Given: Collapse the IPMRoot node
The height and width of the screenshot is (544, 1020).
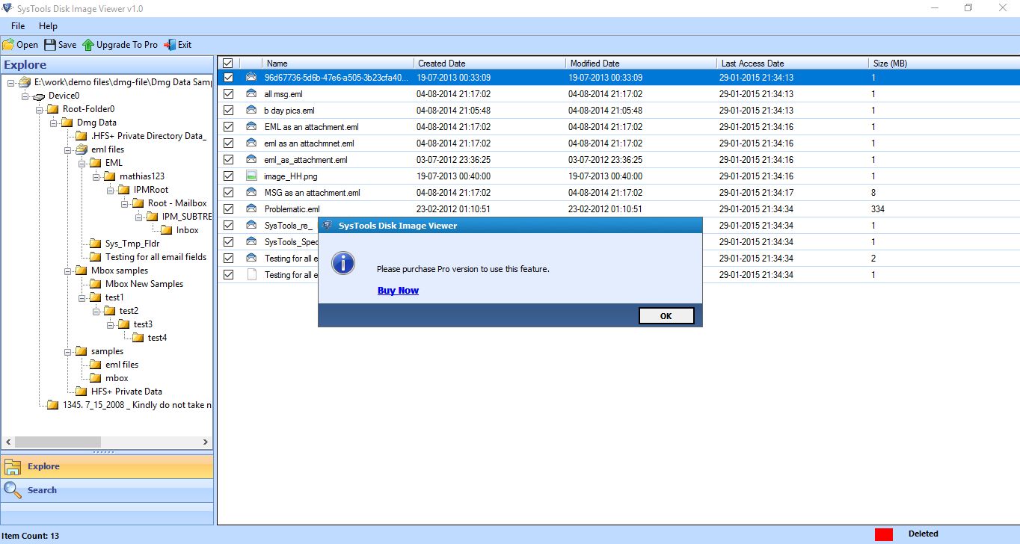Looking at the screenshot, I should click(110, 190).
